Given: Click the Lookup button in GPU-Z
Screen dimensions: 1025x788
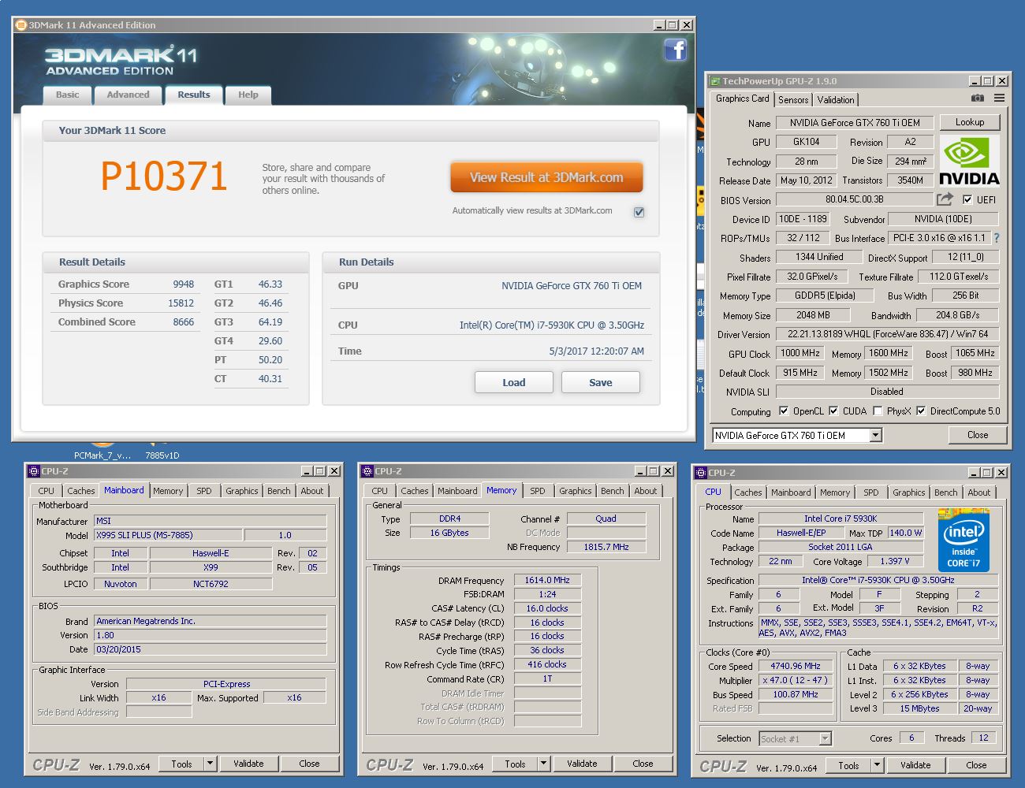Looking at the screenshot, I should tap(970, 122).
